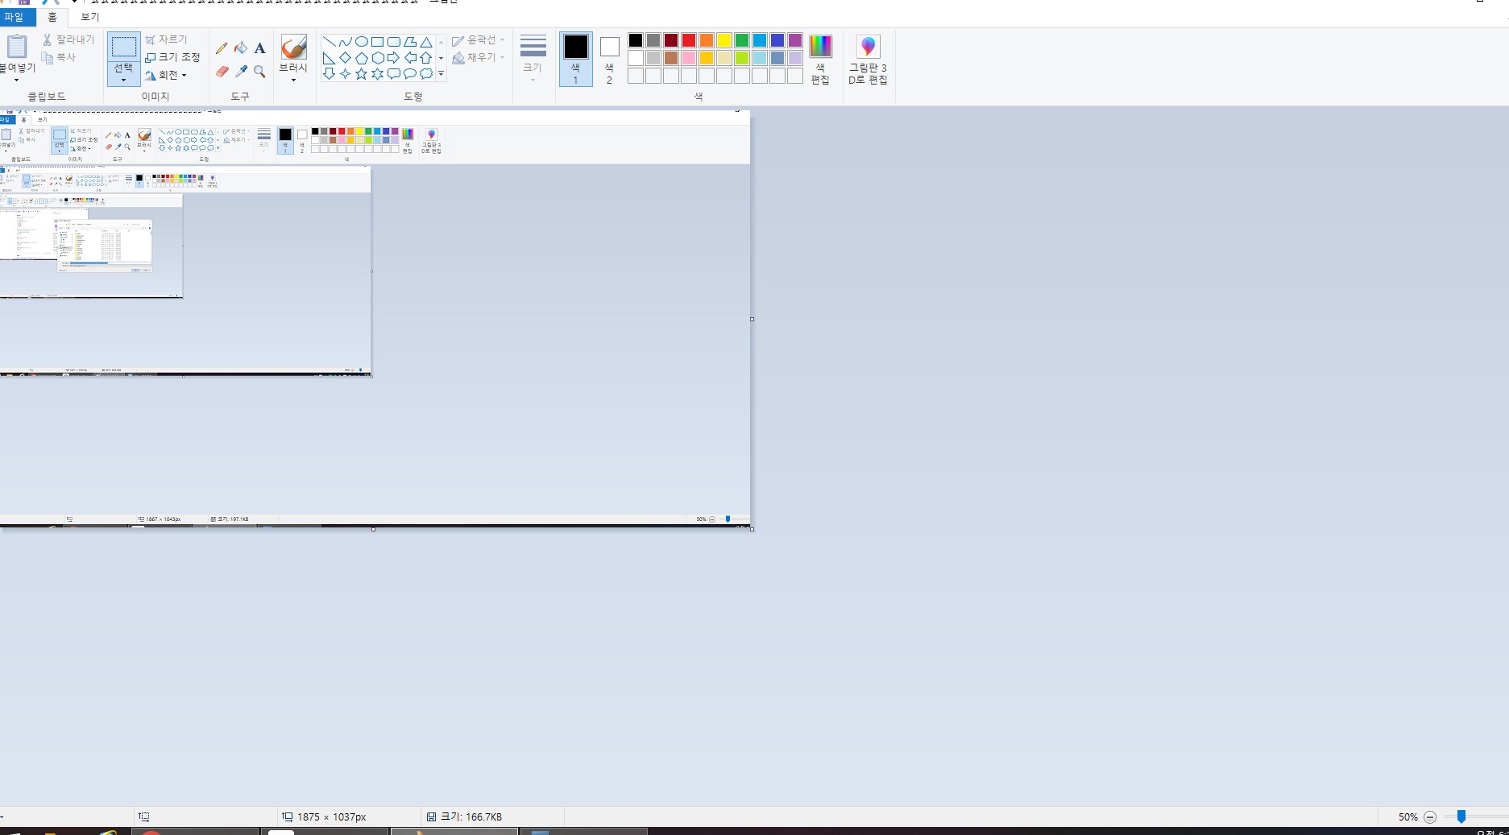Image resolution: width=1509 pixels, height=835 pixels.
Task: Open Edit colors (색 편집) dialog
Action: pos(820,60)
